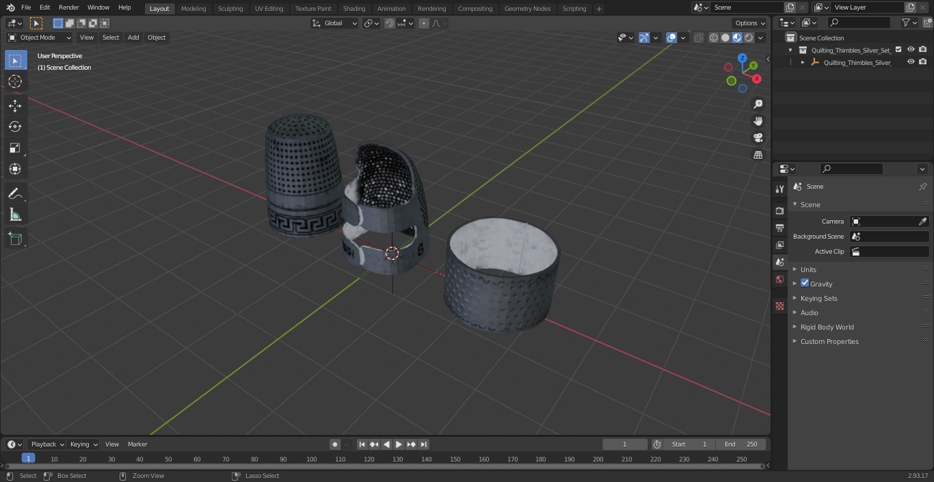Activate the Move tool

click(15, 105)
